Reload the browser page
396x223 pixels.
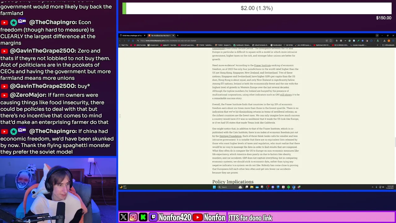128,41
